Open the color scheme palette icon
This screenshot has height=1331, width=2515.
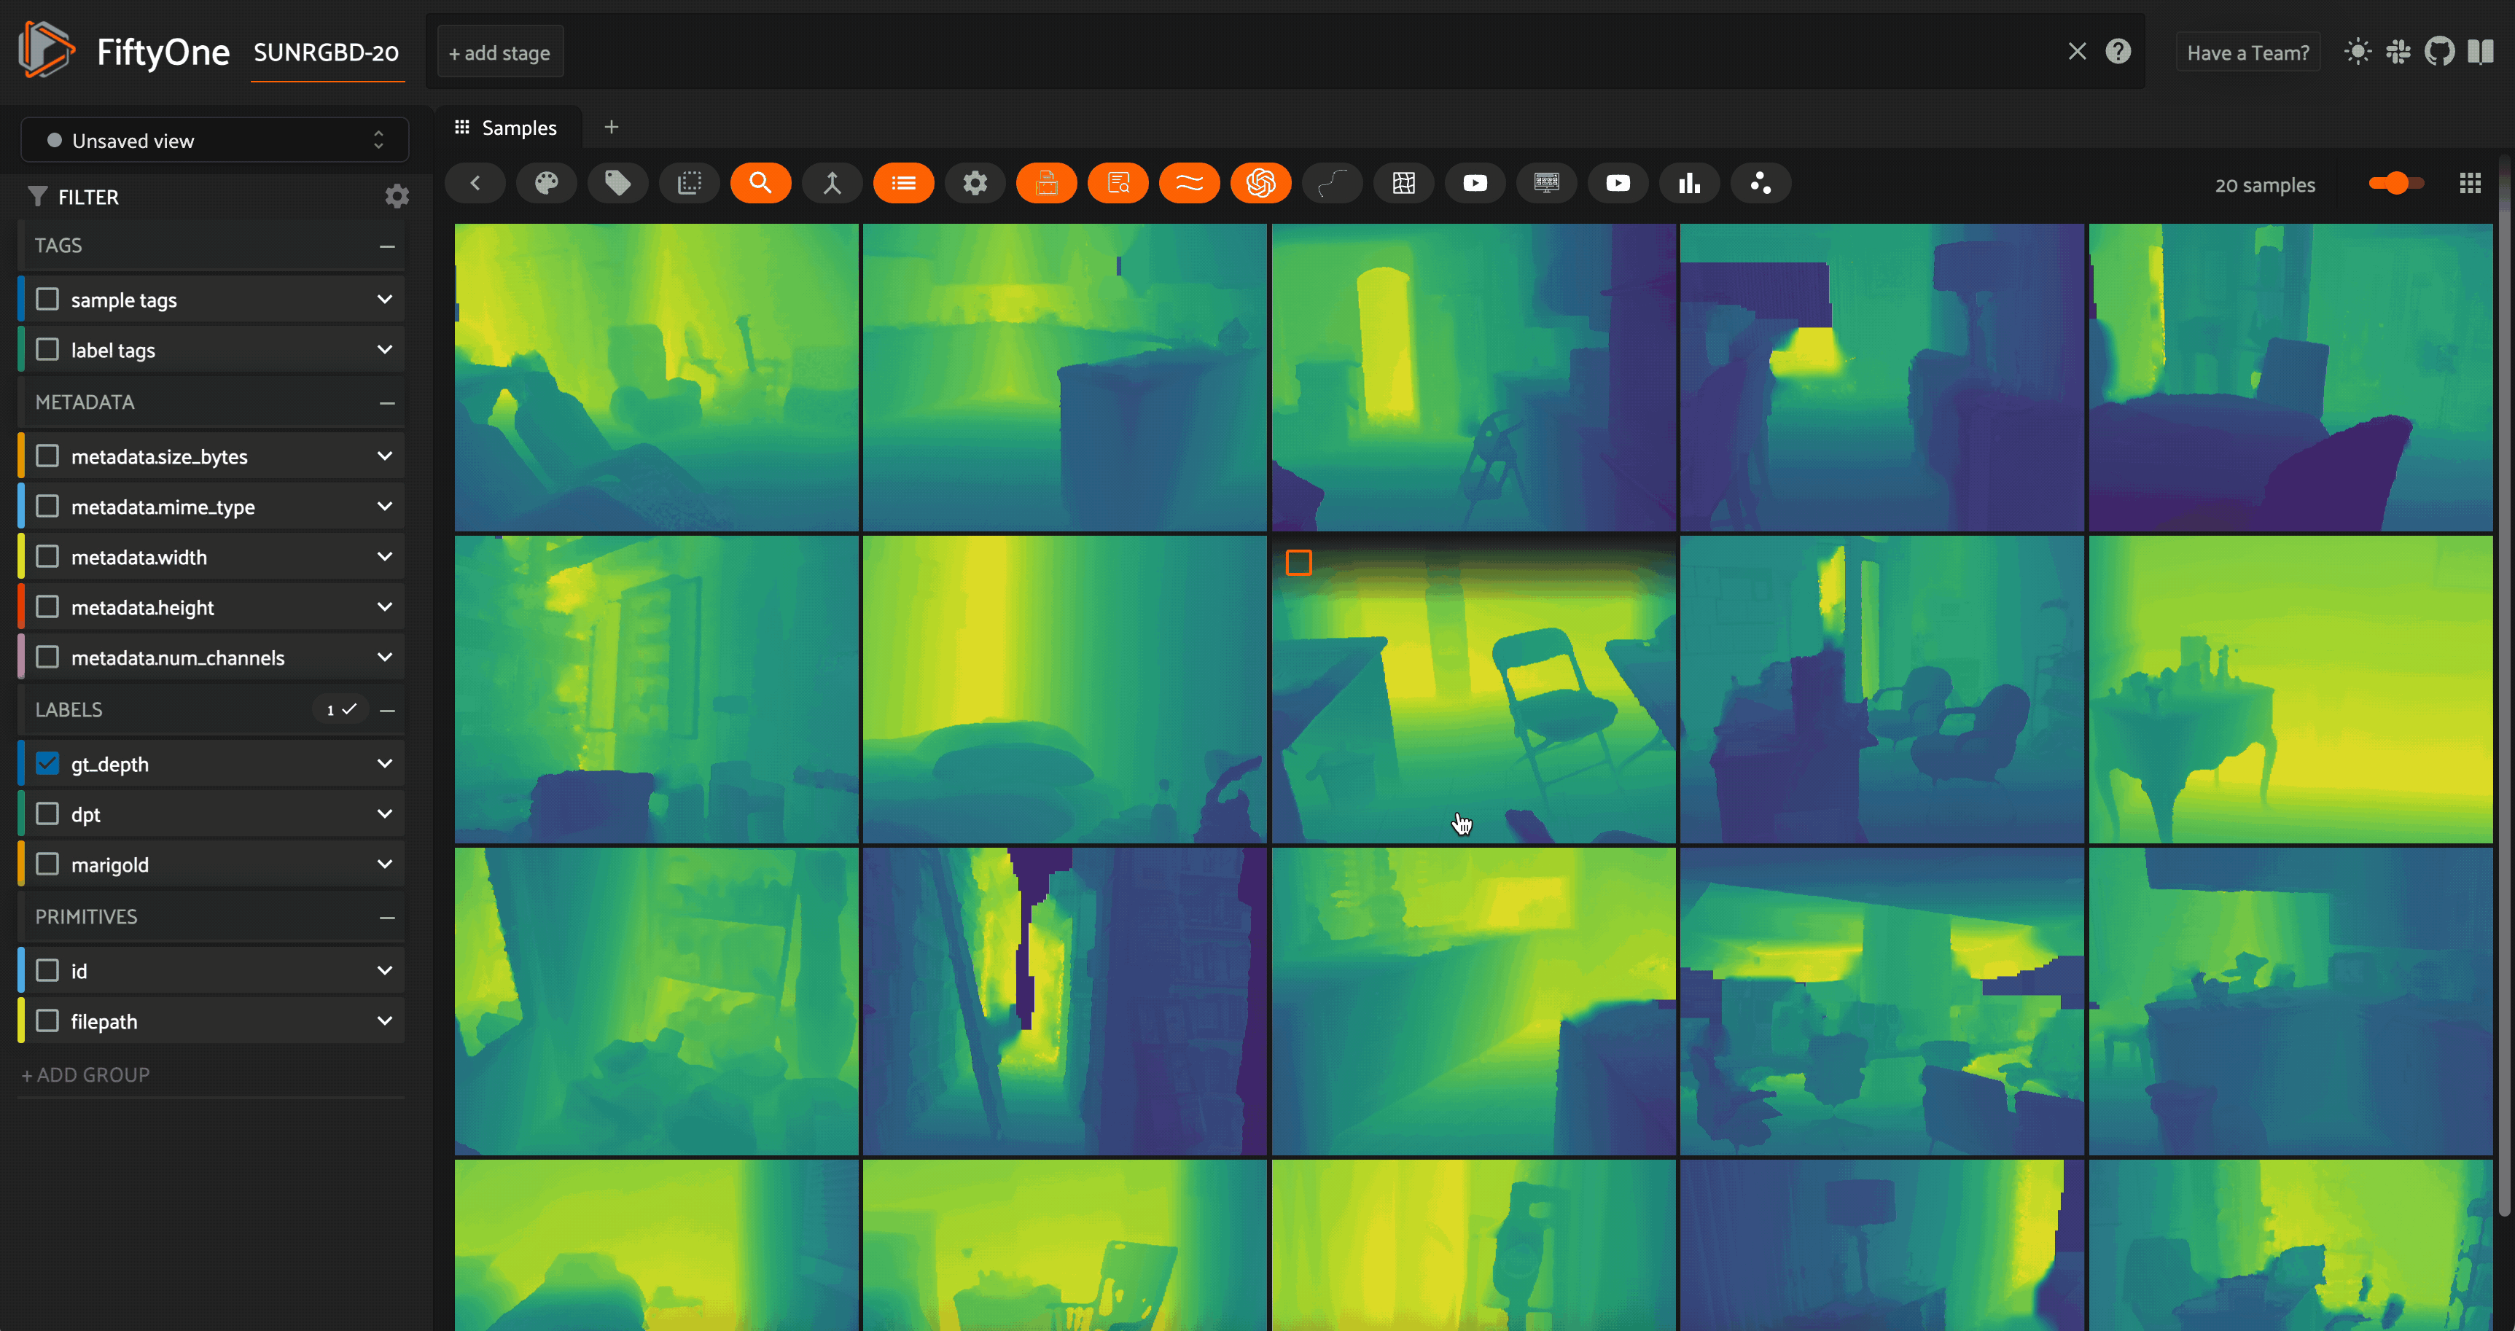(x=546, y=183)
